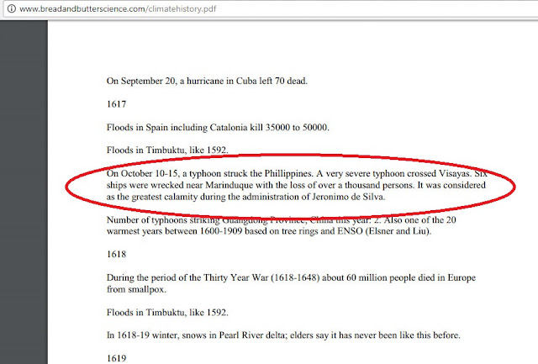
Task: Click "Floods in Timbuktu, like 1592." under 1618
Action: pyautogui.click(x=167, y=312)
